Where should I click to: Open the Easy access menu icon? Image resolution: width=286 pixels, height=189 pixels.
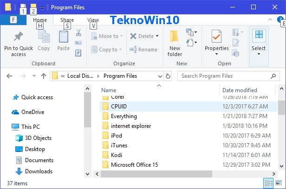pyautogui.click(x=191, y=43)
